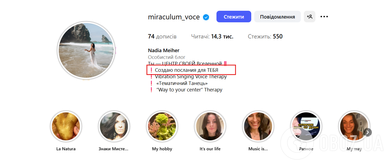The width and height of the screenshot is (389, 164).
Task: View the Читачі 14,3 тис. followers list
Action: click(x=212, y=37)
